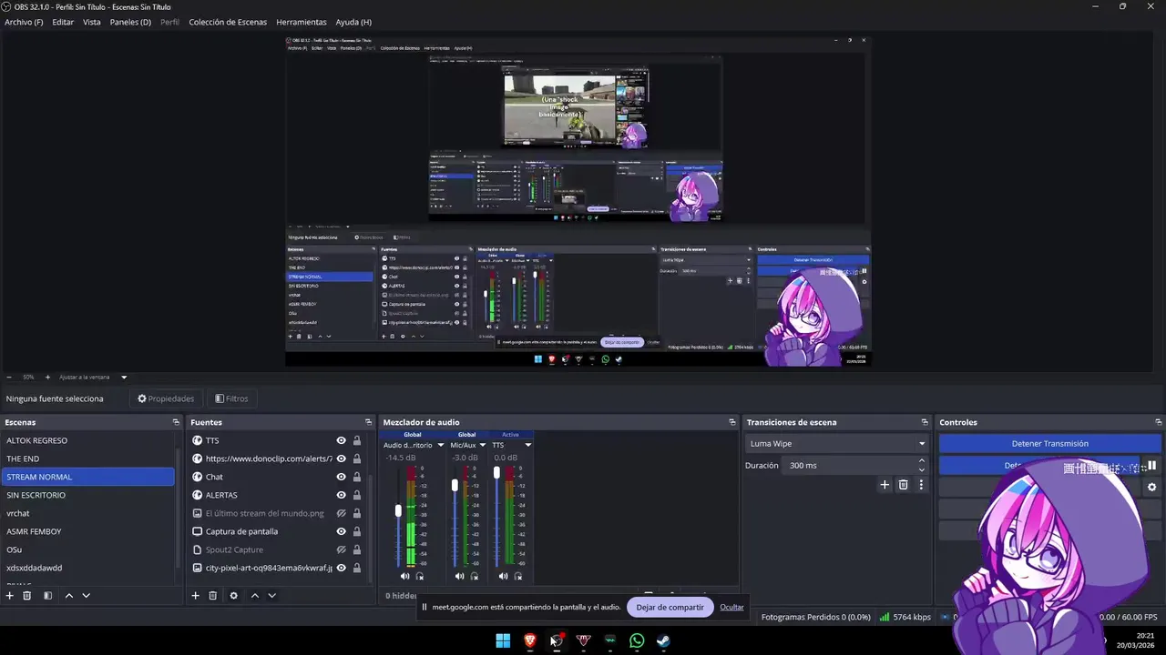Image resolution: width=1166 pixels, height=655 pixels.
Task: Decrease transition duration with down arrow
Action: pos(921,469)
